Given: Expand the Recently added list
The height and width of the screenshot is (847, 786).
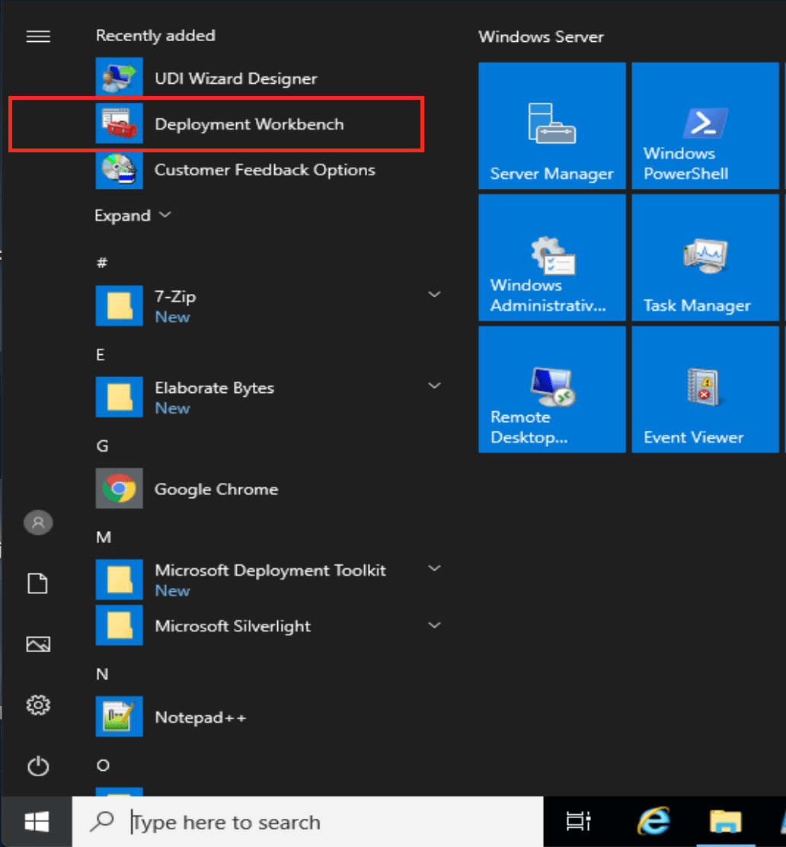Looking at the screenshot, I should point(133,215).
